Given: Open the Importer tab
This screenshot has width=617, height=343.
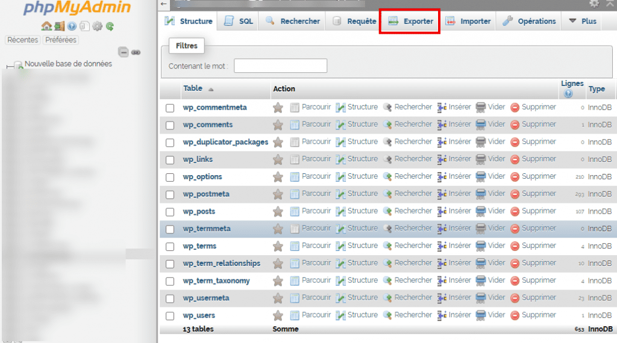Looking at the screenshot, I should click(x=468, y=21).
